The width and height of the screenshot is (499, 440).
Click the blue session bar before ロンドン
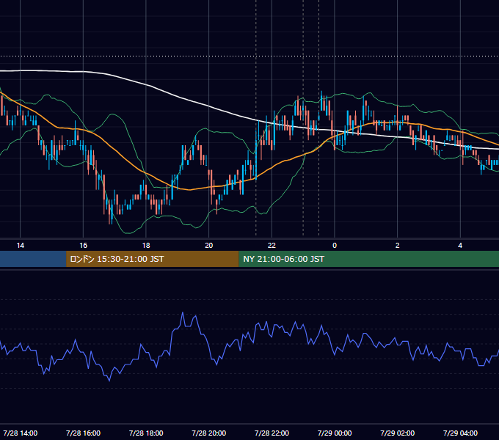33,259
